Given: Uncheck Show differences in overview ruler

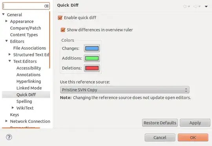Looking at the screenshot, I should coord(63,30).
